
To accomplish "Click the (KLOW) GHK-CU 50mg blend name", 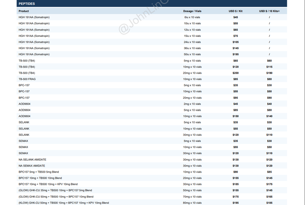I will point(64,203).
